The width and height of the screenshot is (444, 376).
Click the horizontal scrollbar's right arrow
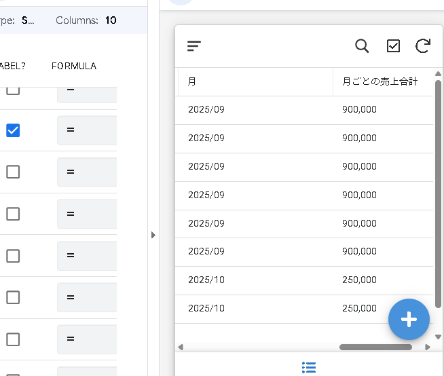pyautogui.click(x=428, y=347)
